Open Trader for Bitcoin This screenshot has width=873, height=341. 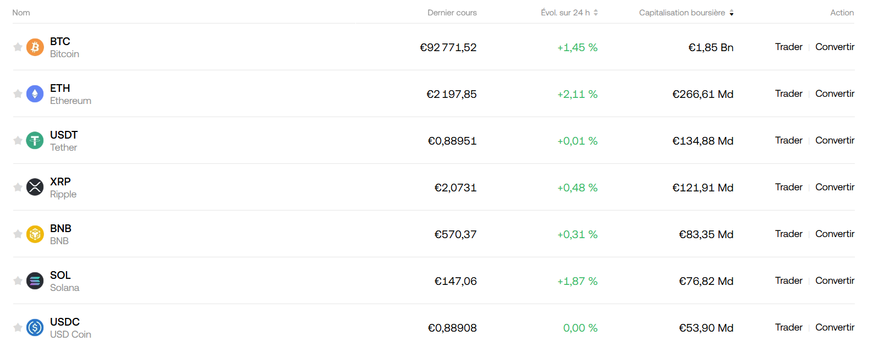click(788, 47)
